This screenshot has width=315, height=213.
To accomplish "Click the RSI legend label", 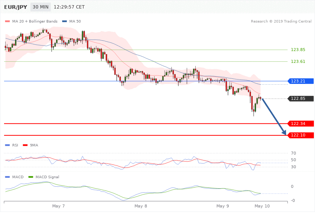I will point(15,145).
